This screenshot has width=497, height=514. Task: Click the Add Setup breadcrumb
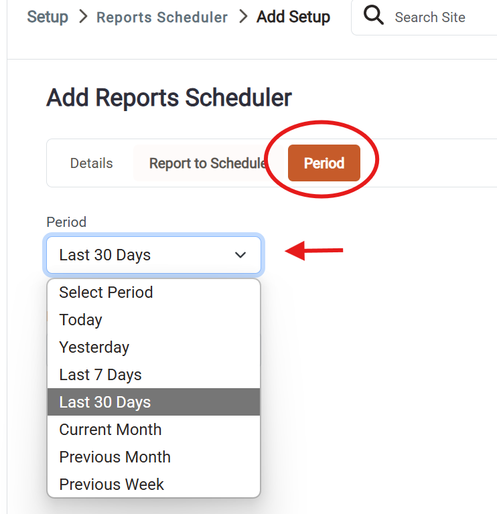293,17
